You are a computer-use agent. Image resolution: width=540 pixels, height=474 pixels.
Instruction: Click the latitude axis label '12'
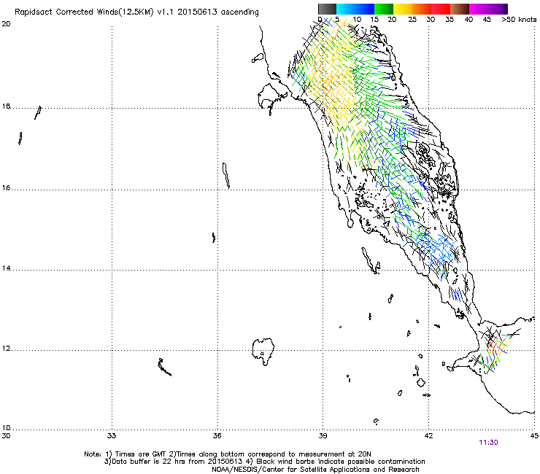pos(6,349)
